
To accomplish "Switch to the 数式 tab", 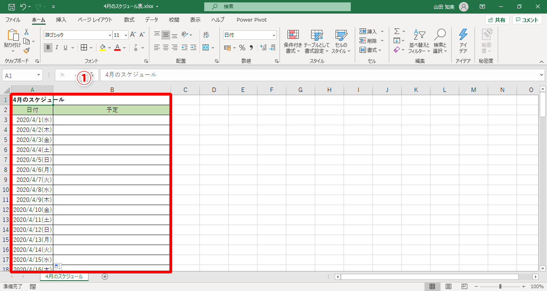I will pyautogui.click(x=129, y=20).
